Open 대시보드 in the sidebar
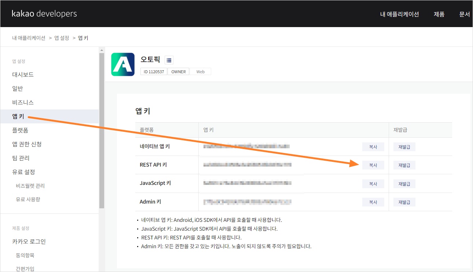 pos(23,75)
